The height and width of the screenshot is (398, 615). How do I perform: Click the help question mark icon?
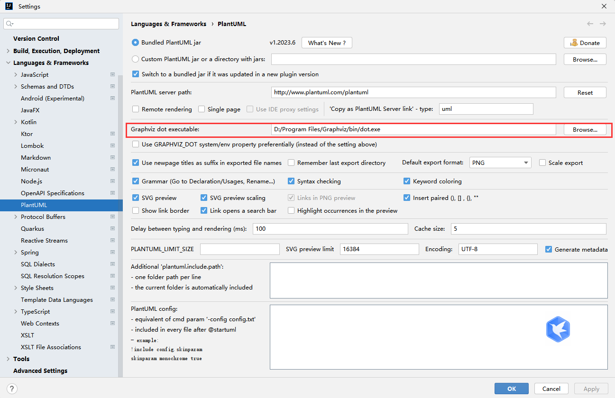[x=12, y=389]
